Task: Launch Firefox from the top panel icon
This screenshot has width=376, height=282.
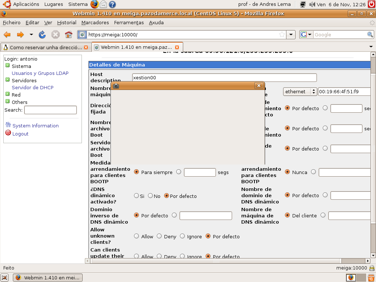Action: click(95, 4)
